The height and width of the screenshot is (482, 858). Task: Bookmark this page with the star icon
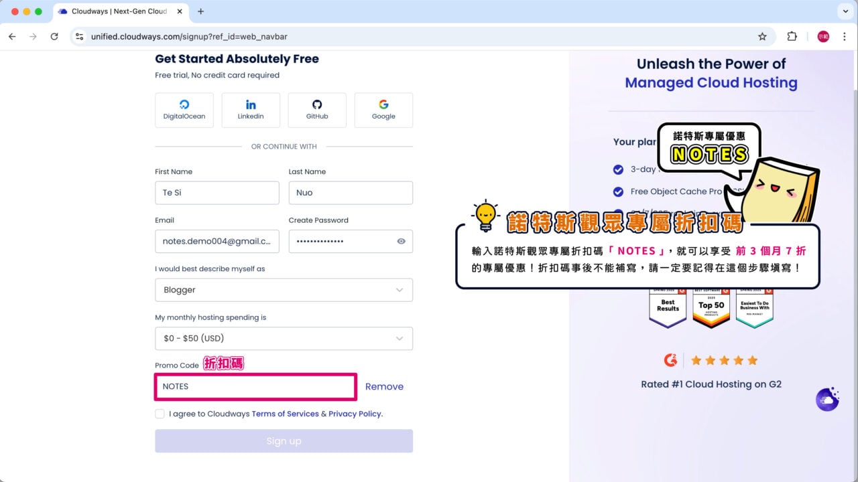point(762,37)
